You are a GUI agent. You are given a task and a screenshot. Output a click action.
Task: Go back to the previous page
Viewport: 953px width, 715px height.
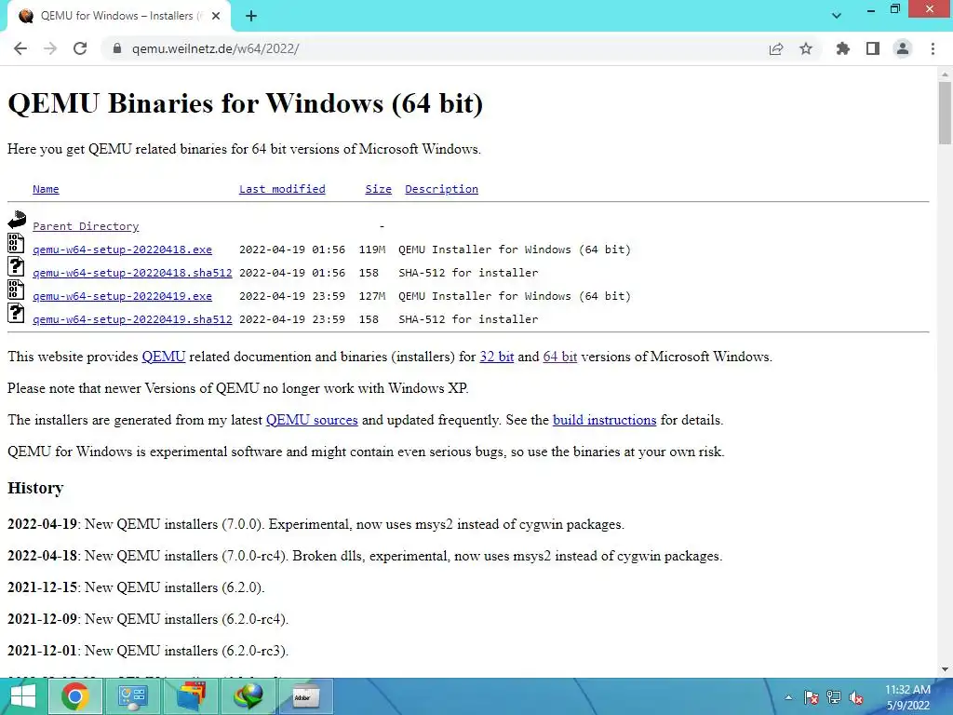(20, 48)
